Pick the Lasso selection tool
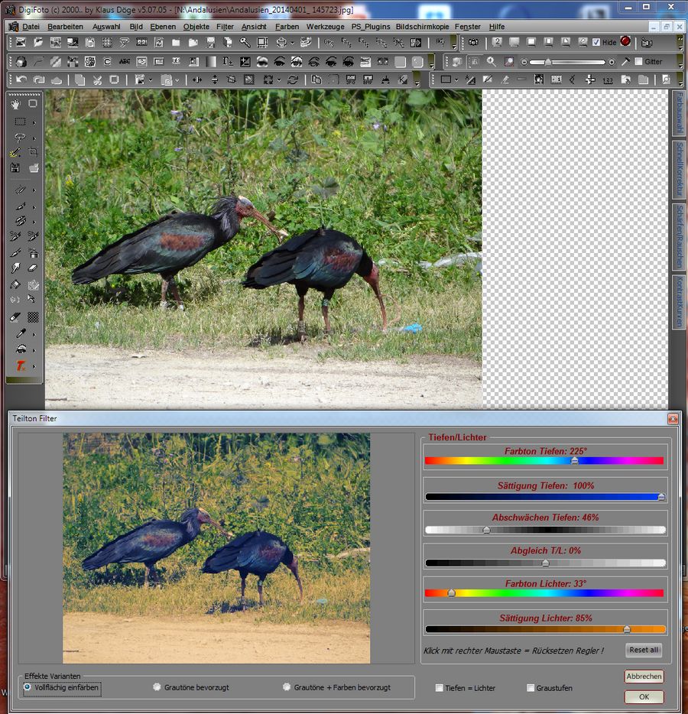This screenshot has height=714, width=688. (20, 138)
